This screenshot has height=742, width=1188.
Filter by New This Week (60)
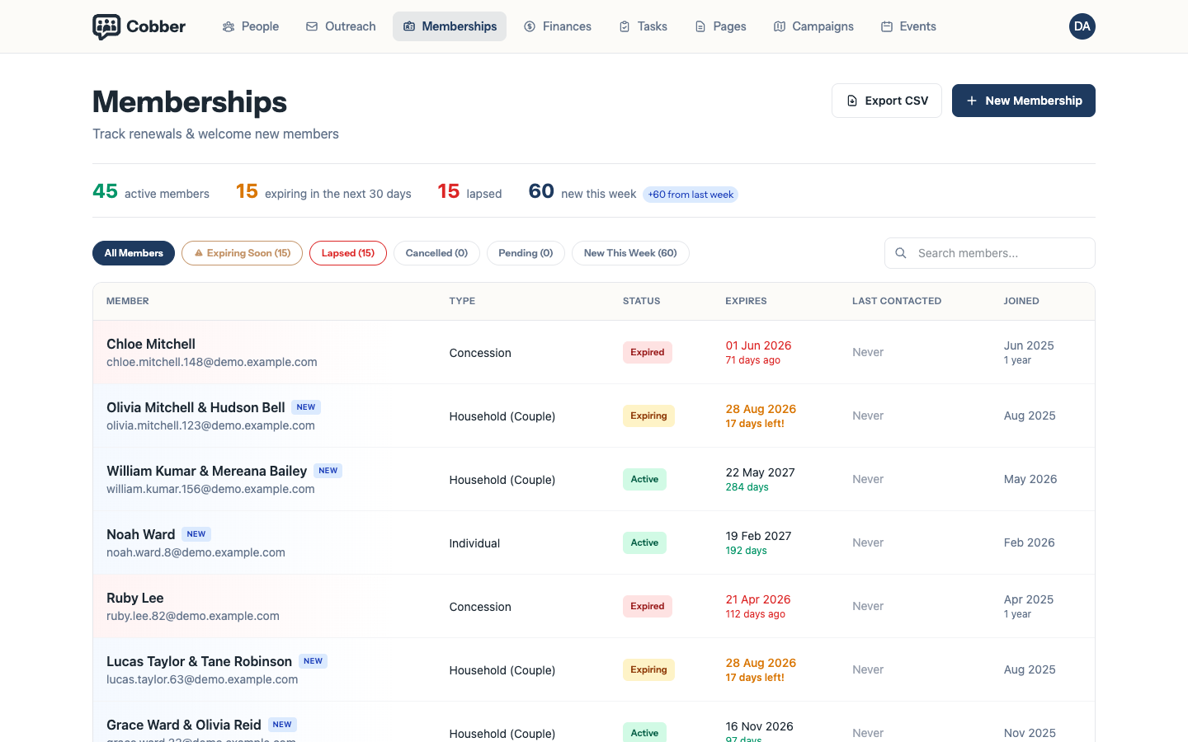click(x=630, y=253)
